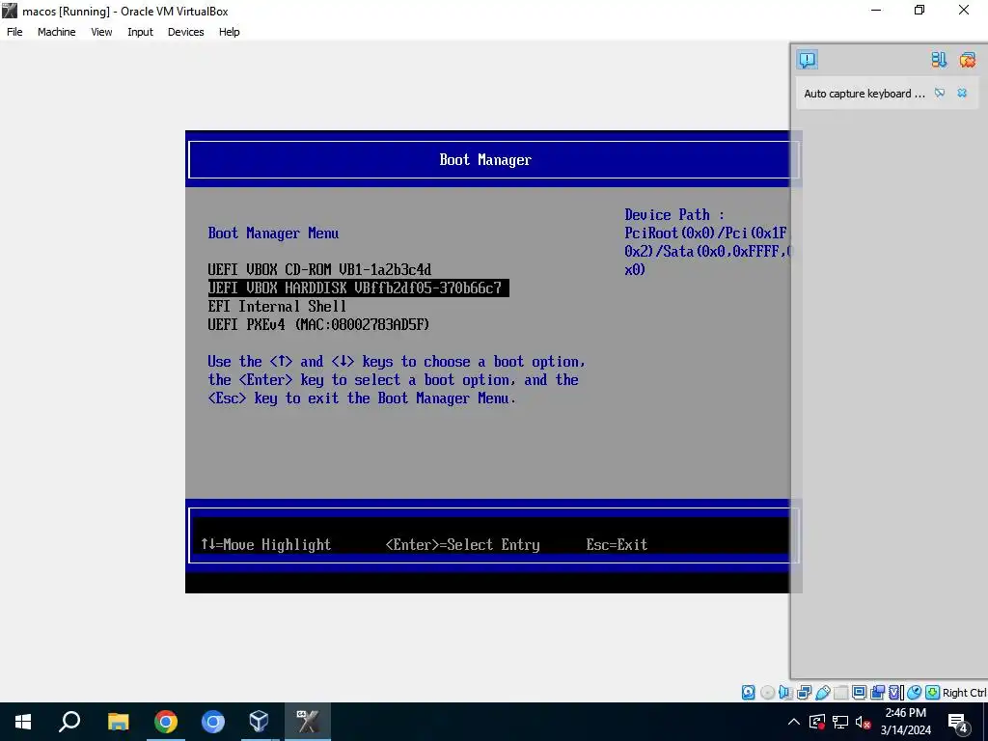This screenshot has height=741, width=988.
Task: Expand the hidden system tray icons
Action: tap(794, 722)
